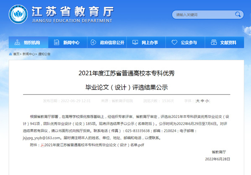Click the PDF icon next to the attachment
The height and width of the screenshot is (175, 251).
pyautogui.click(x=42, y=145)
